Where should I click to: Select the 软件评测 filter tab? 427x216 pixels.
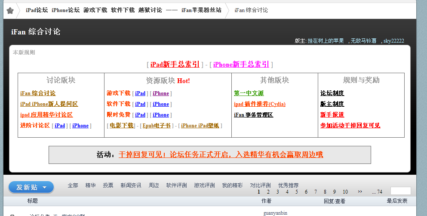point(176,185)
